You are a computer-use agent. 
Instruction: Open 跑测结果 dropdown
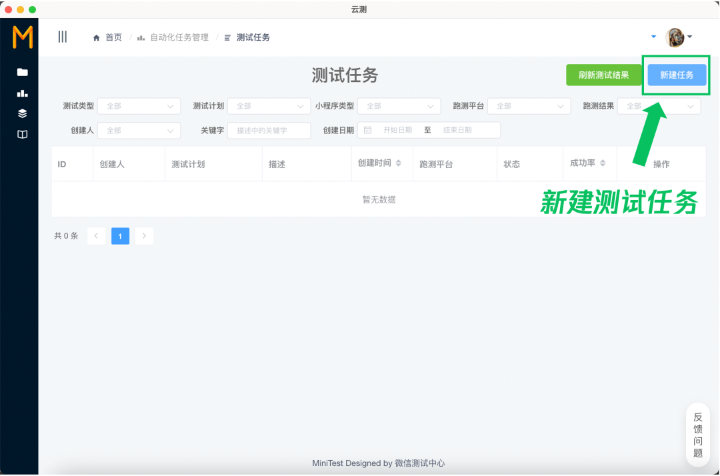coord(659,106)
